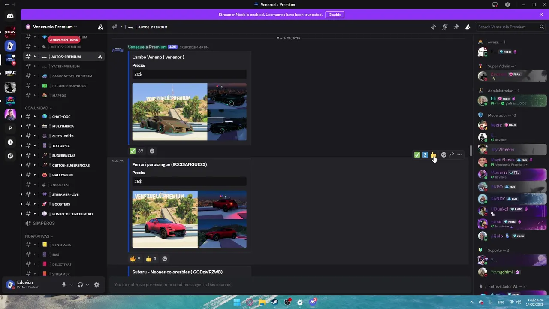Click create invite icon on AUTOS-PREMIUM

pyautogui.click(x=100, y=57)
